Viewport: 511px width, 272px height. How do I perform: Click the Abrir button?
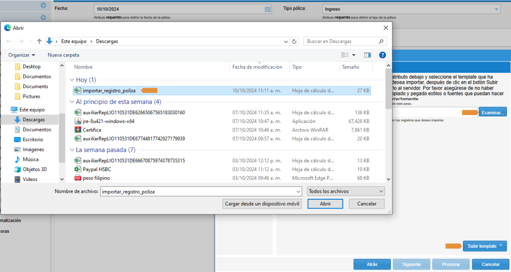click(325, 204)
